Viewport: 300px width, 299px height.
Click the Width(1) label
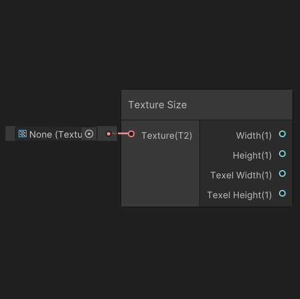click(x=254, y=135)
